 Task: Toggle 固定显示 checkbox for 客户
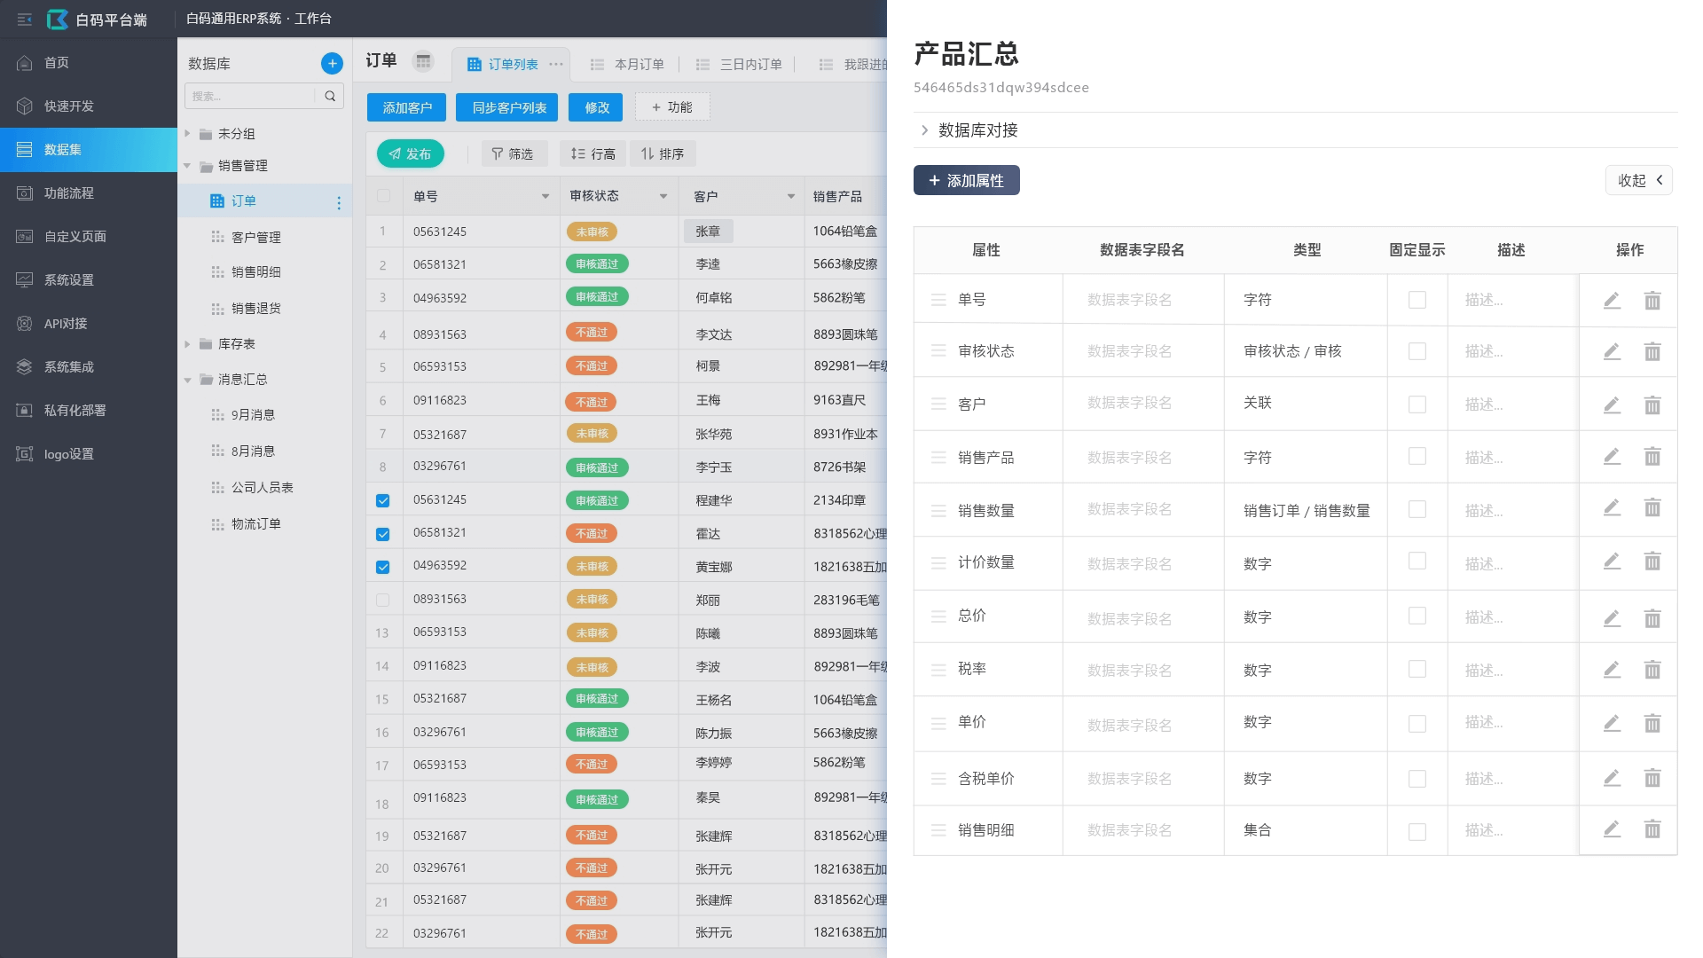point(1417,404)
